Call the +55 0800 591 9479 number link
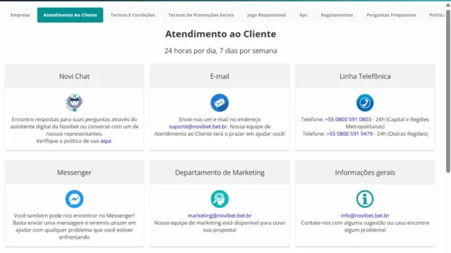The image size is (451, 253). (350, 134)
